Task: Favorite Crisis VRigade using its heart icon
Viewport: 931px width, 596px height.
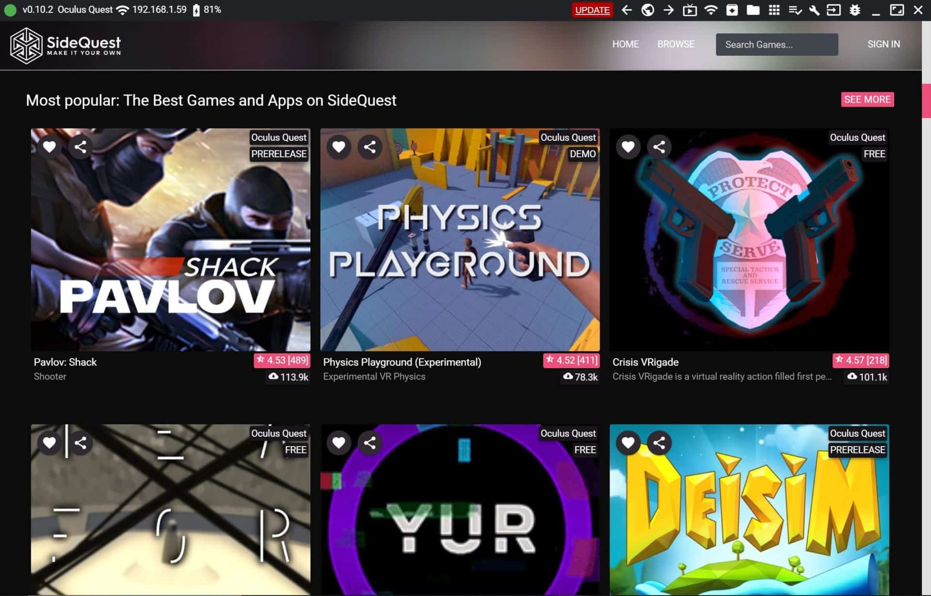Action: click(628, 147)
